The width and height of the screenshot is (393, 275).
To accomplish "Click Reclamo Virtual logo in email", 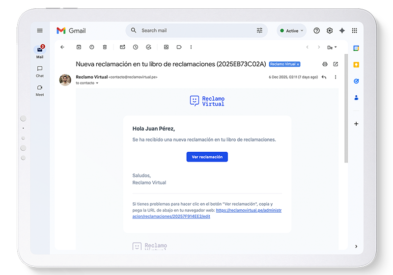I will tap(207, 101).
